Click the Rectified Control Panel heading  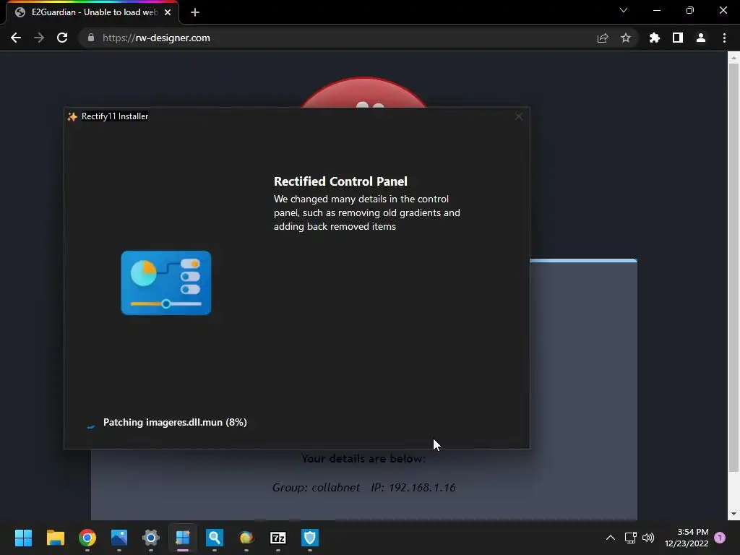point(340,181)
